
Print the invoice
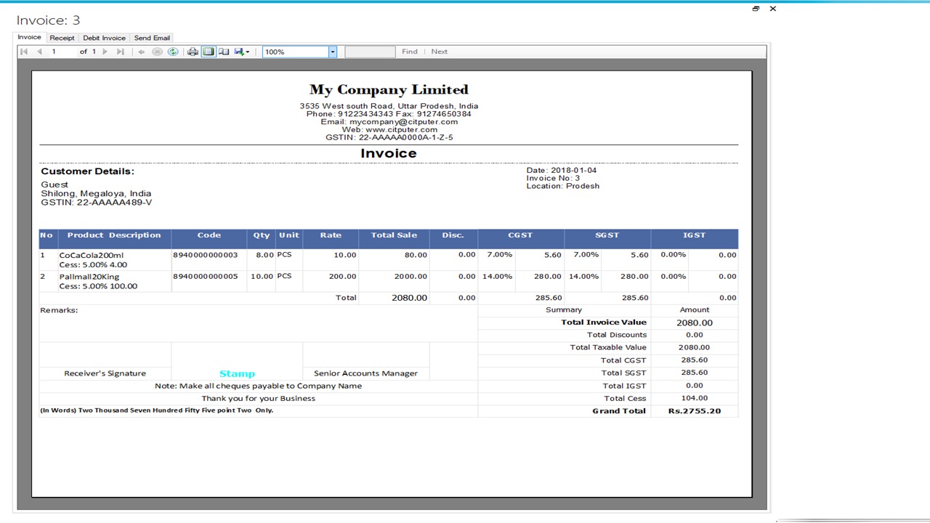click(192, 51)
